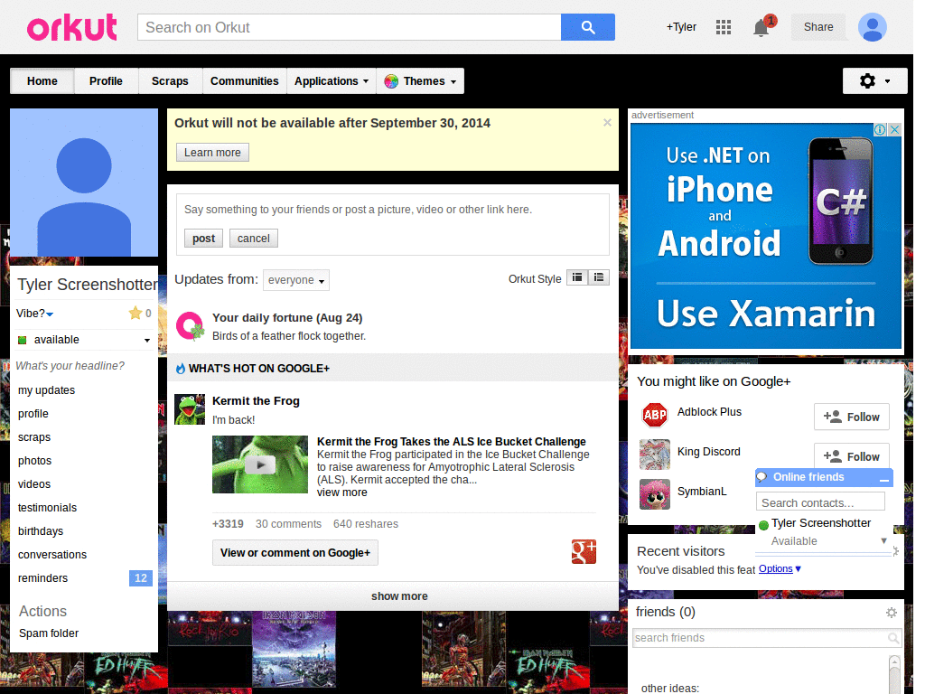Click the What's Hot flame icon
The height and width of the screenshot is (694, 925).
(x=180, y=369)
